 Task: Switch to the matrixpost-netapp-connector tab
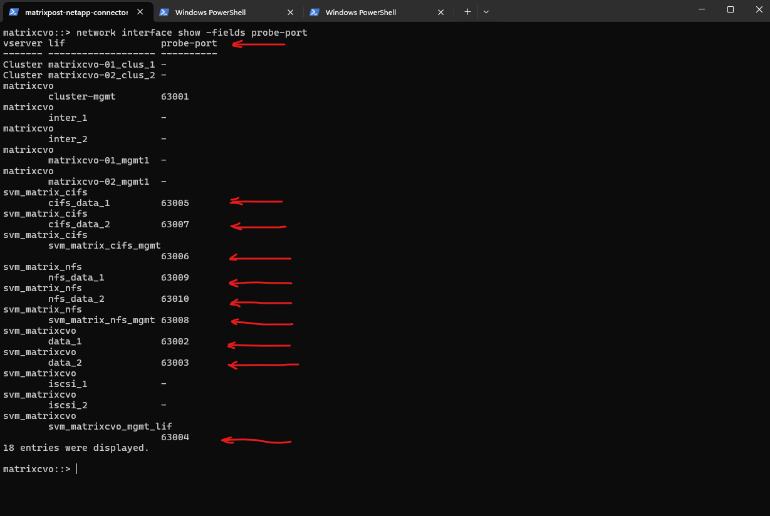(x=76, y=12)
